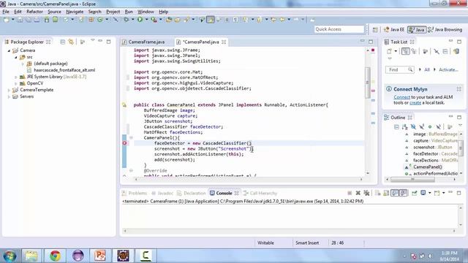Open File Explorer from taskbar
The width and height of the screenshot is (468, 263).
tap(31, 256)
